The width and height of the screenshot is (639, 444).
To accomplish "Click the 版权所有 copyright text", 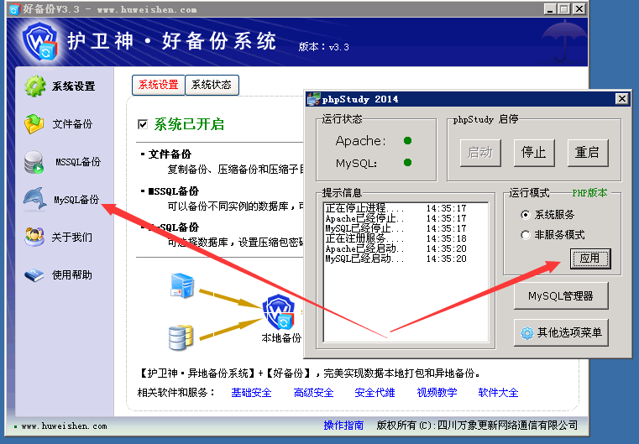I will click(477, 426).
